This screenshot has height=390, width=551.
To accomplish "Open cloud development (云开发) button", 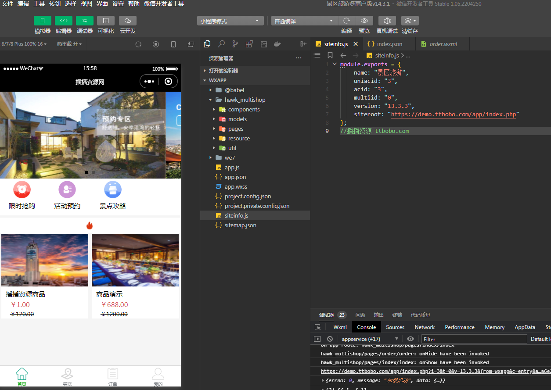I will tap(128, 21).
